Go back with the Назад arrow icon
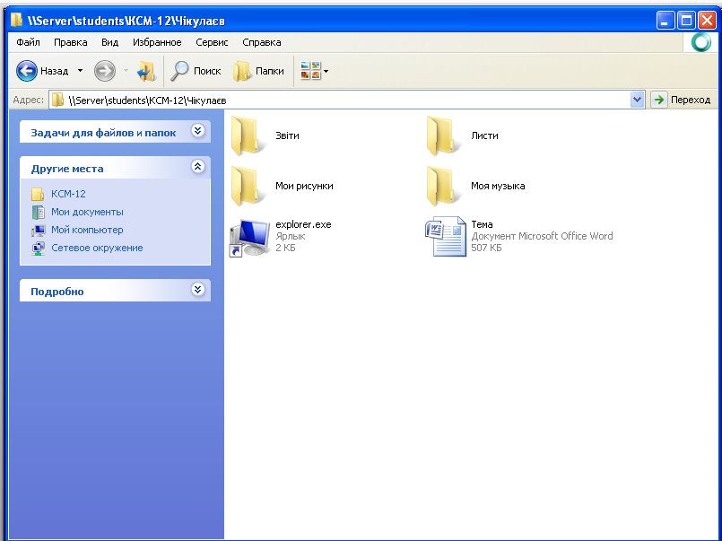The image size is (722, 541). pyautogui.click(x=26, y=71)
